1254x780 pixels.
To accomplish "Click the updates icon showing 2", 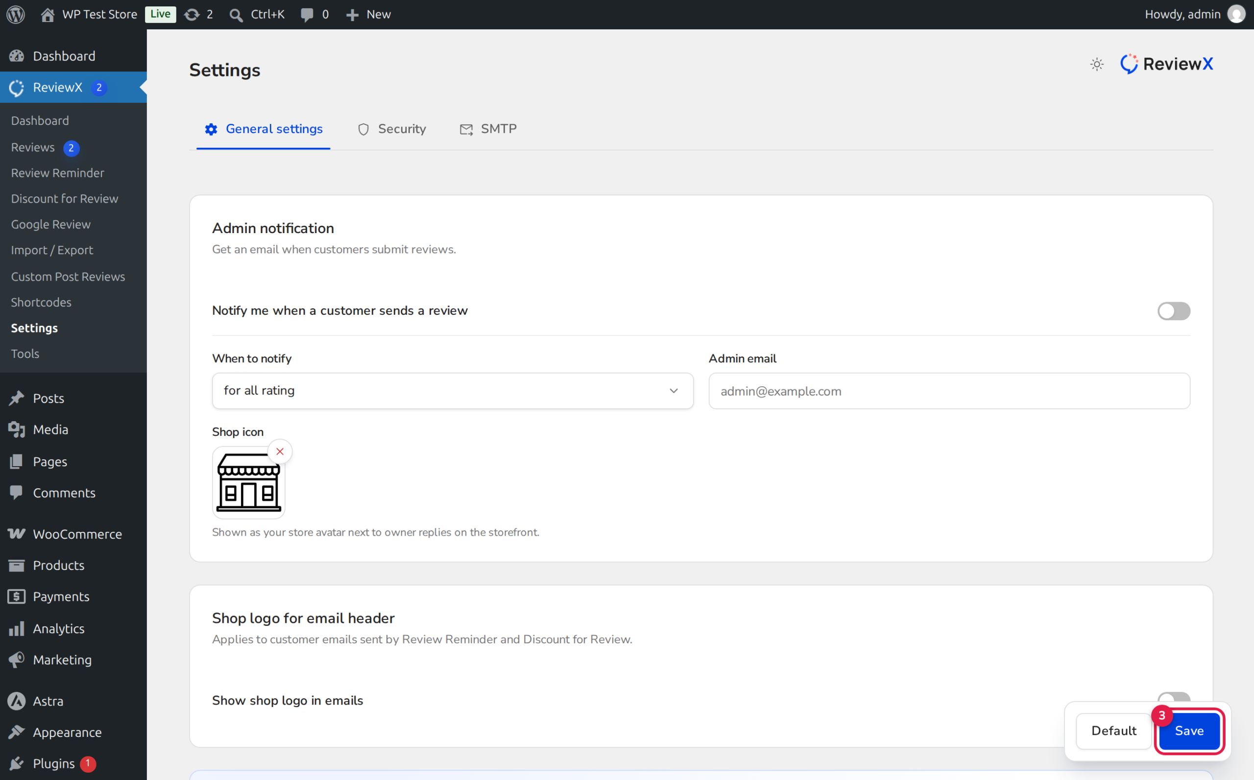I will (x=199, y=14).
